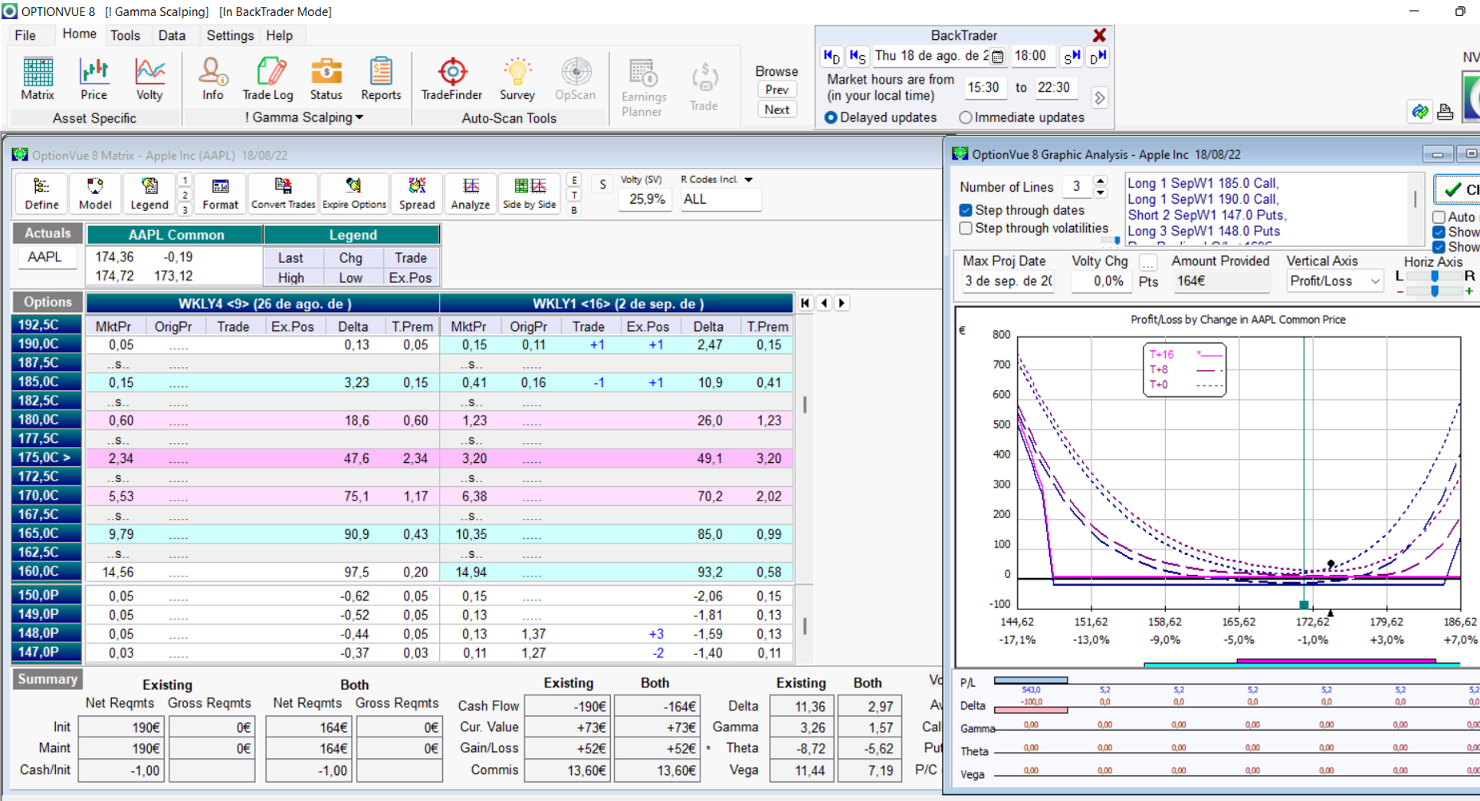
Task: Open the R Codes Incl dropdown
Action: pyautogui.click(x=749, y=179)
